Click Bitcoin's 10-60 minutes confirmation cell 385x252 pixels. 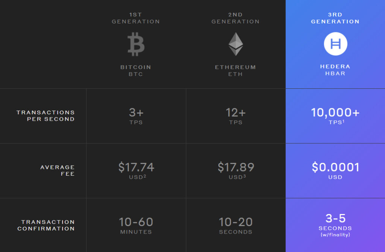pos(136,225)
